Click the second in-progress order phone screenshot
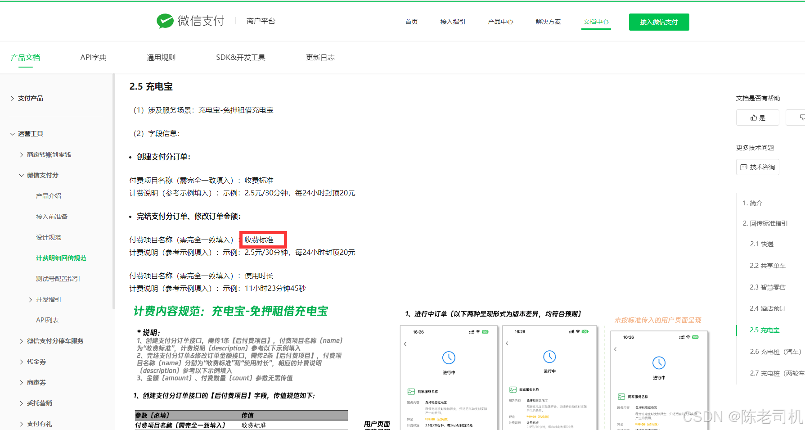The image size is (805, 430). 550,378
